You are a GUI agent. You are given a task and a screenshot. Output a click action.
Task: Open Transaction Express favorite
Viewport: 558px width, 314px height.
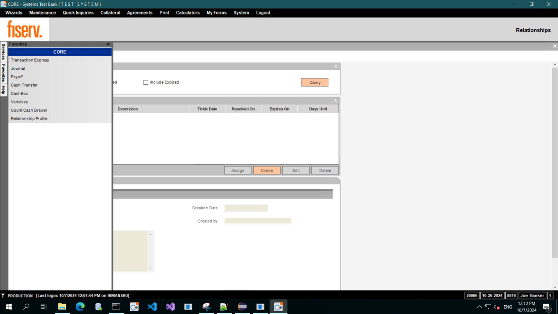point(60,60)
